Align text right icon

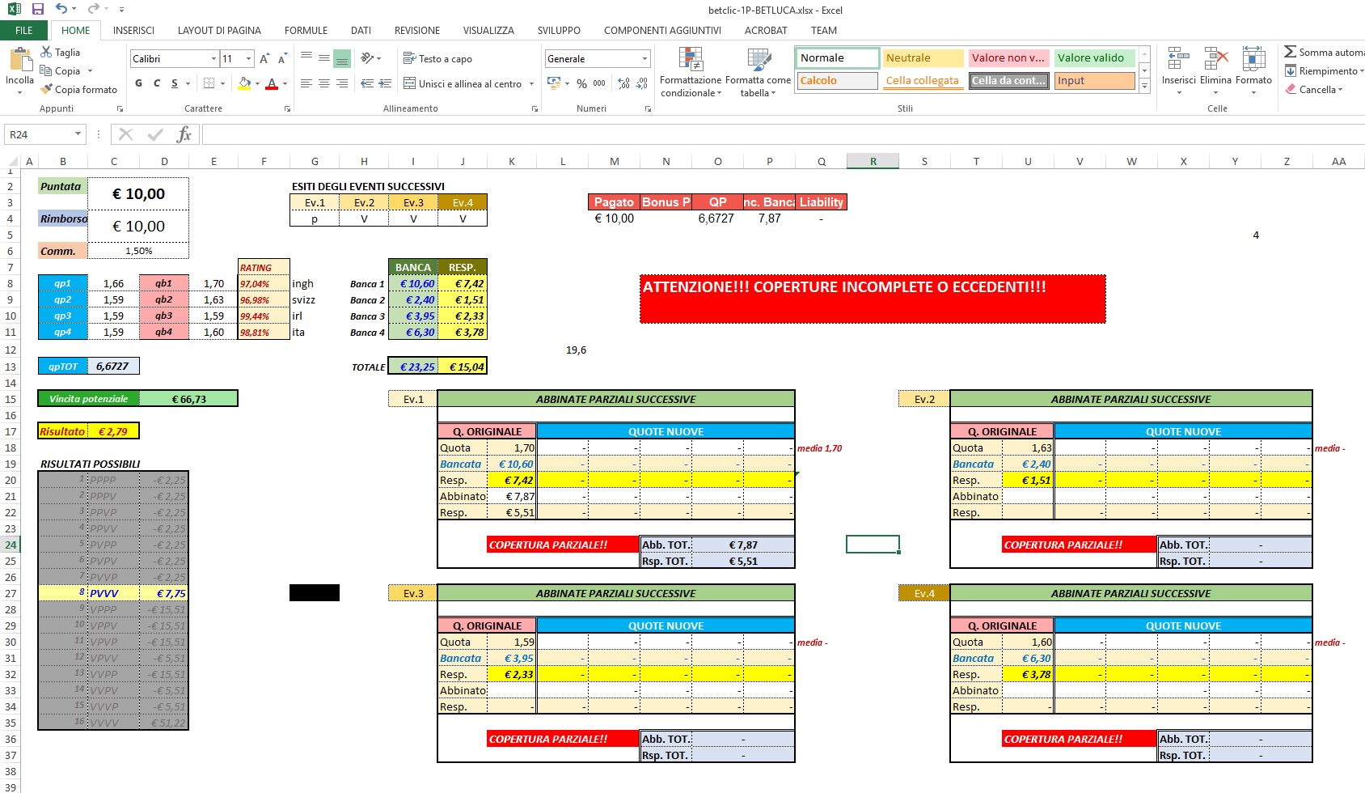[342, 83]
